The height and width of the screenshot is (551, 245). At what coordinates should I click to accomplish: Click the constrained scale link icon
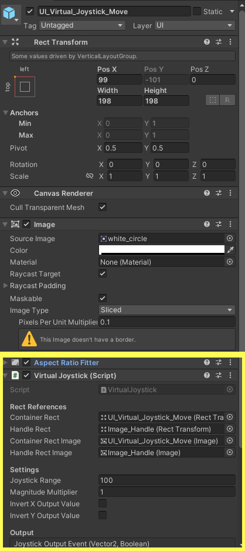tap(90, 176)
